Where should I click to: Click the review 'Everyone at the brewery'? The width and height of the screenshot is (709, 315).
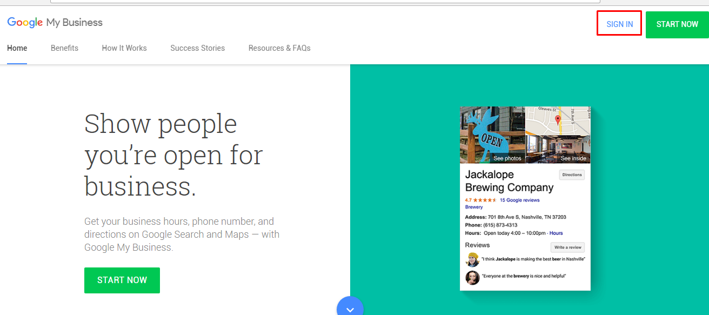click(x=524, y=276)
